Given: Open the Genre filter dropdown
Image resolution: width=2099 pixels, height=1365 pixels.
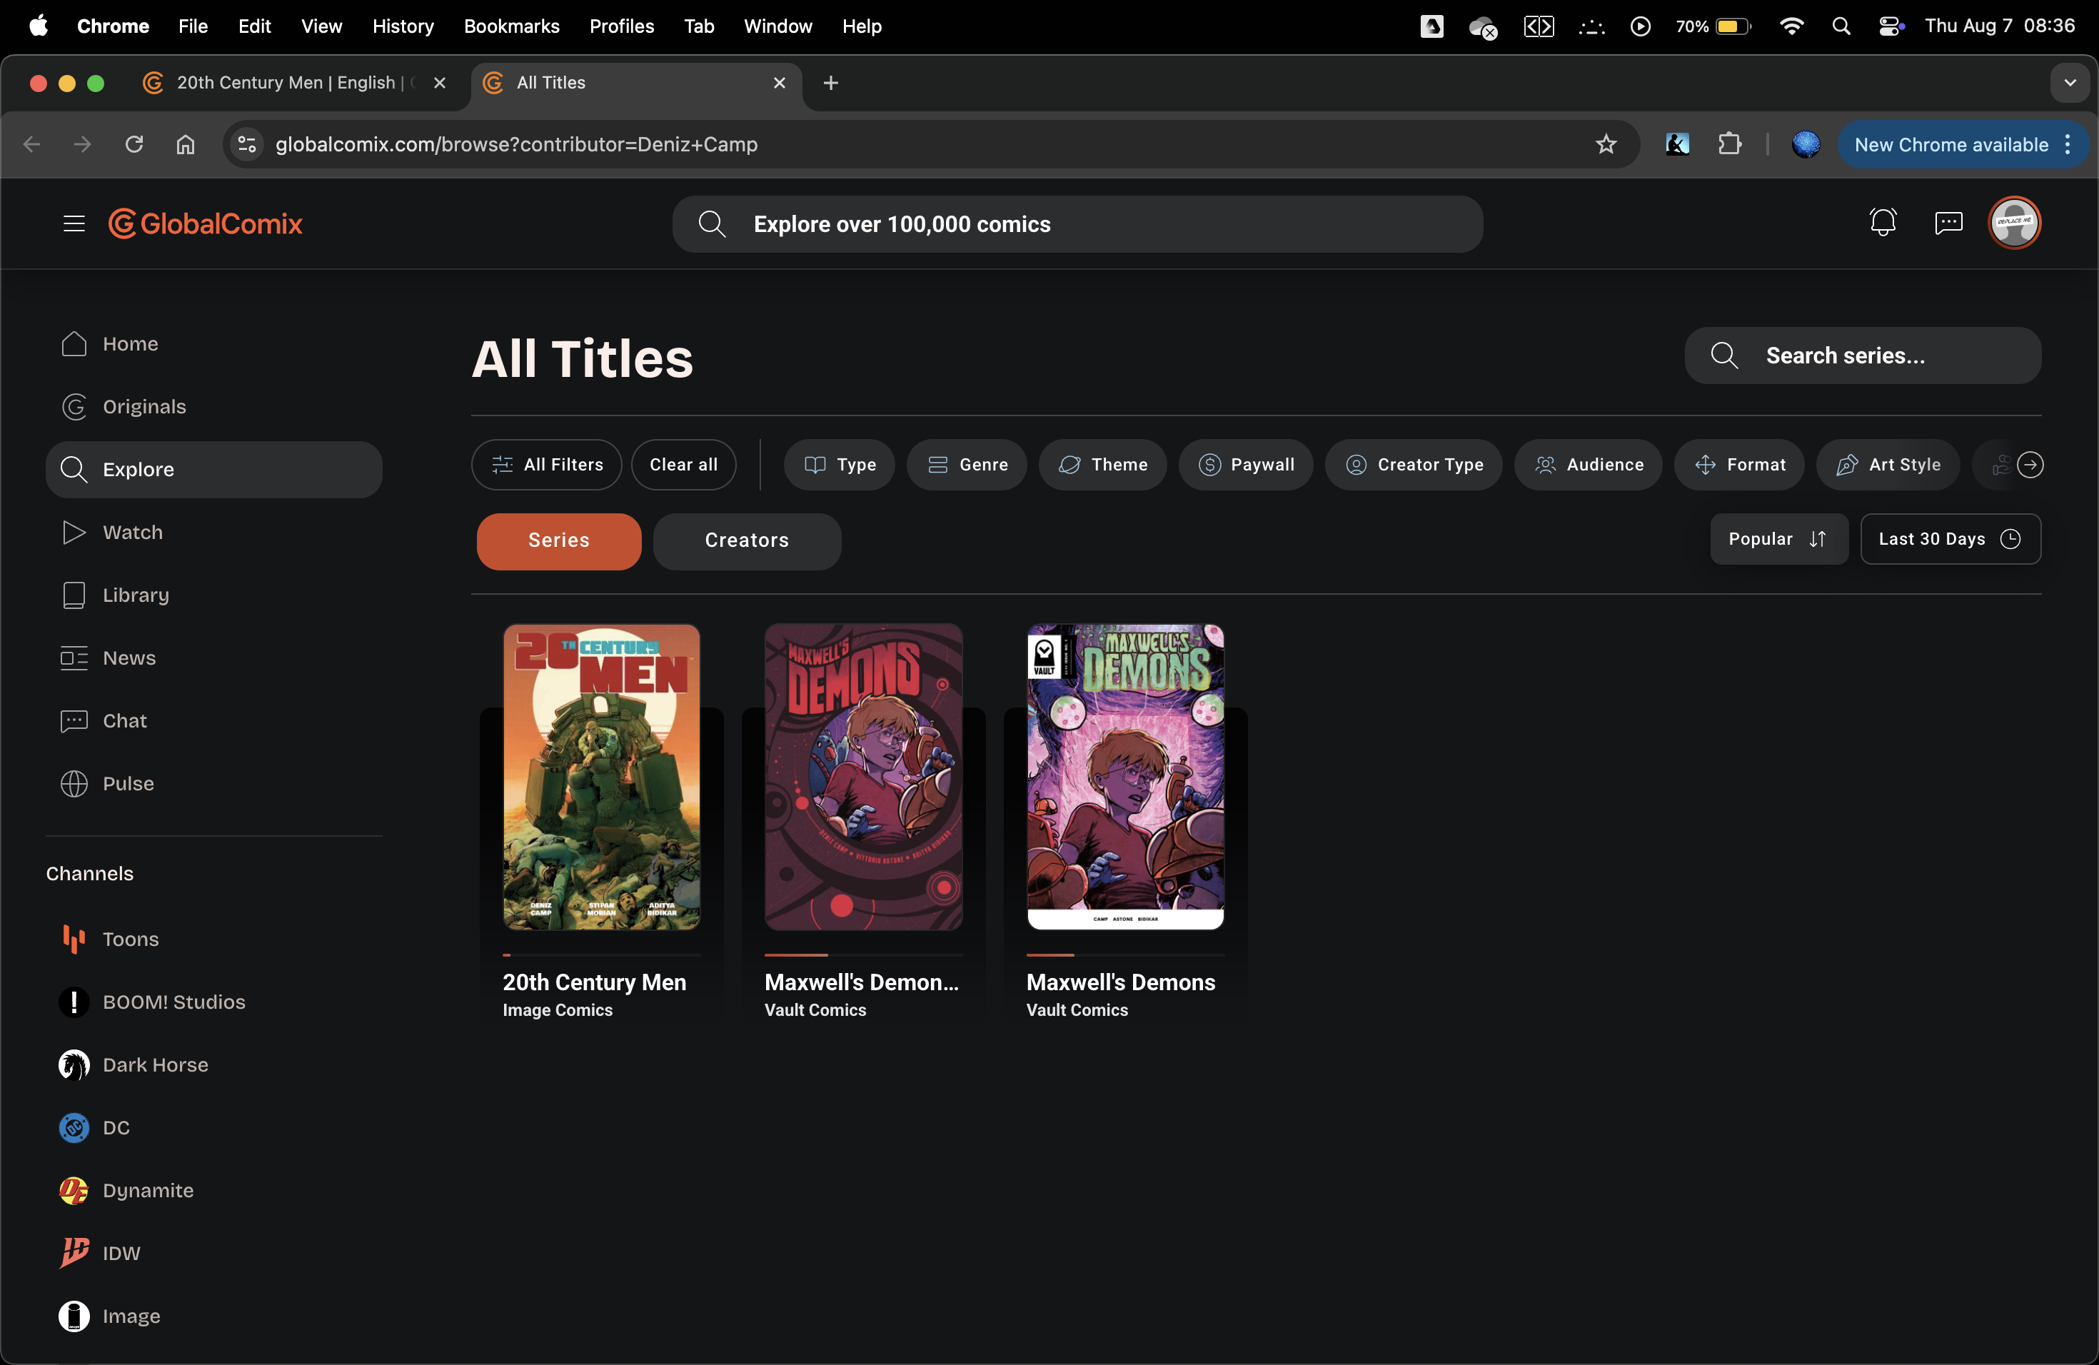Looking at the screenshot, I should click(x=967, y=465).
